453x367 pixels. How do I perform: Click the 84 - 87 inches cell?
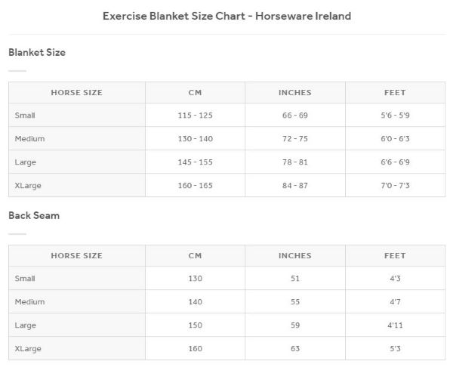click(x=294, y=186)
